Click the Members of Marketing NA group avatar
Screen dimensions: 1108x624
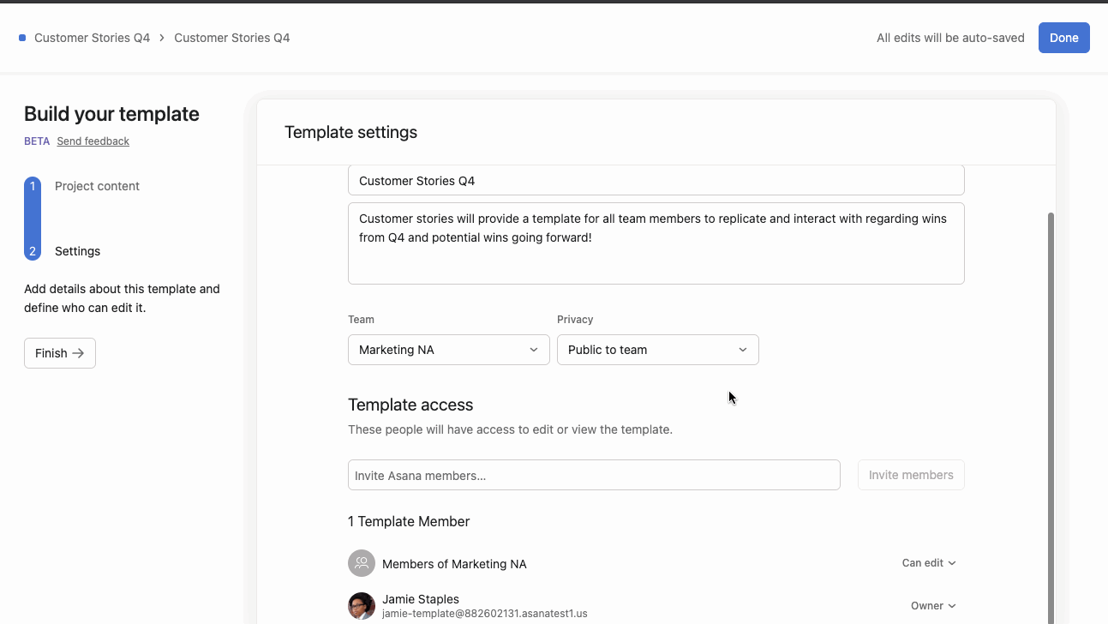(x=361, y=563)
